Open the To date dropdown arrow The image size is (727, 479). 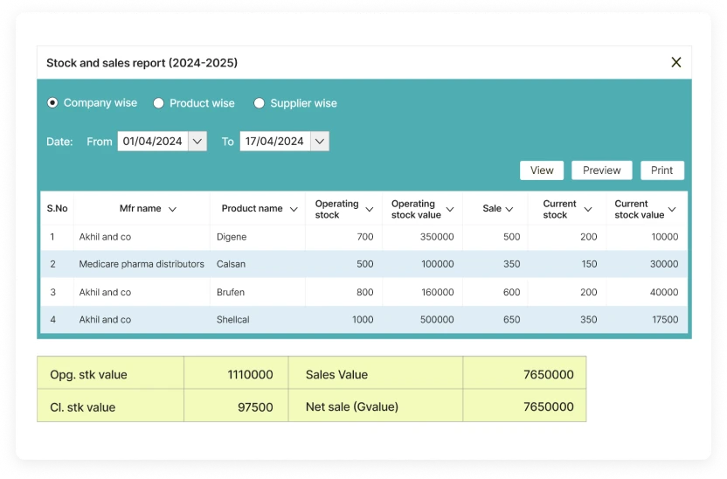(x=319, y=142)
